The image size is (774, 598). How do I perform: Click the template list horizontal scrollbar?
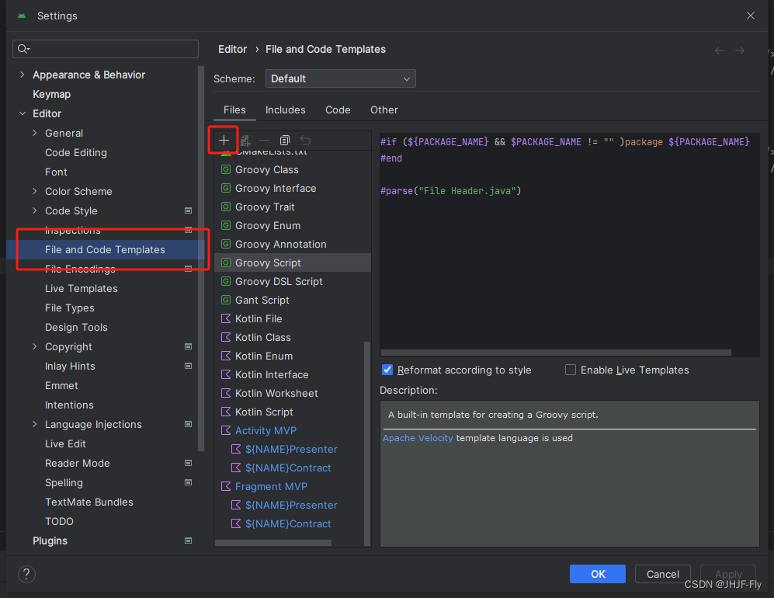click(x=273, y=543)
